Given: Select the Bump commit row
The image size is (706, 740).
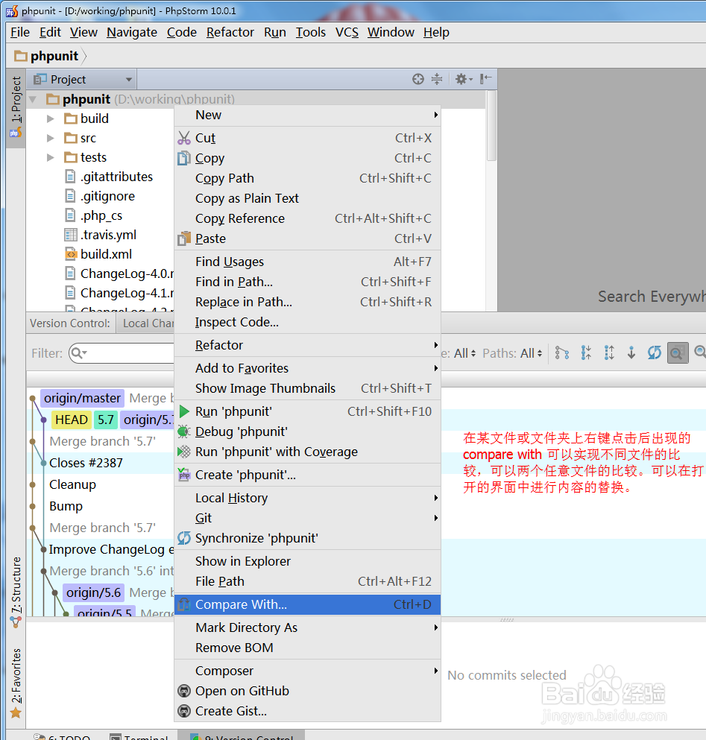Looking at the screenshot, I should click(66, 506).
